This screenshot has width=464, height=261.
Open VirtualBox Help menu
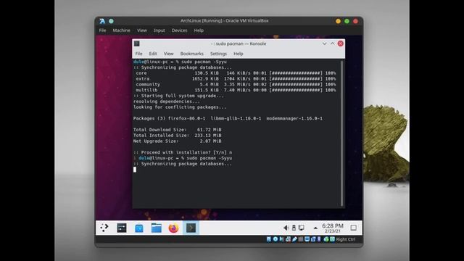199,30
